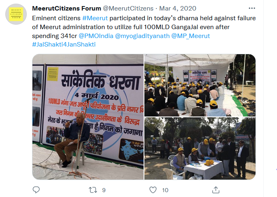
Task: Like the tweet with heart icon
Action: [153, 190]
